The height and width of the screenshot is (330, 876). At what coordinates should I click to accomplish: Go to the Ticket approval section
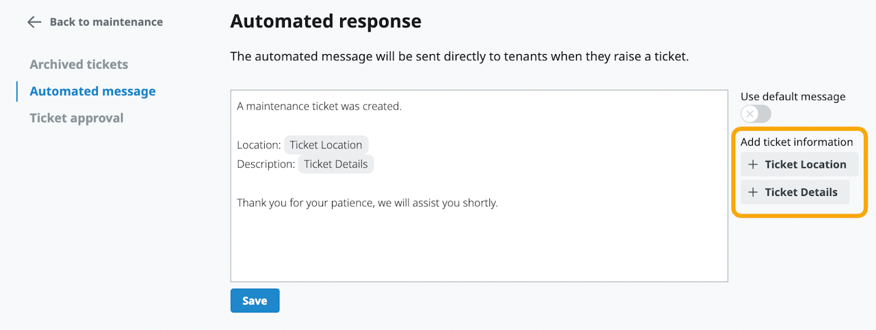pos(77,118)
